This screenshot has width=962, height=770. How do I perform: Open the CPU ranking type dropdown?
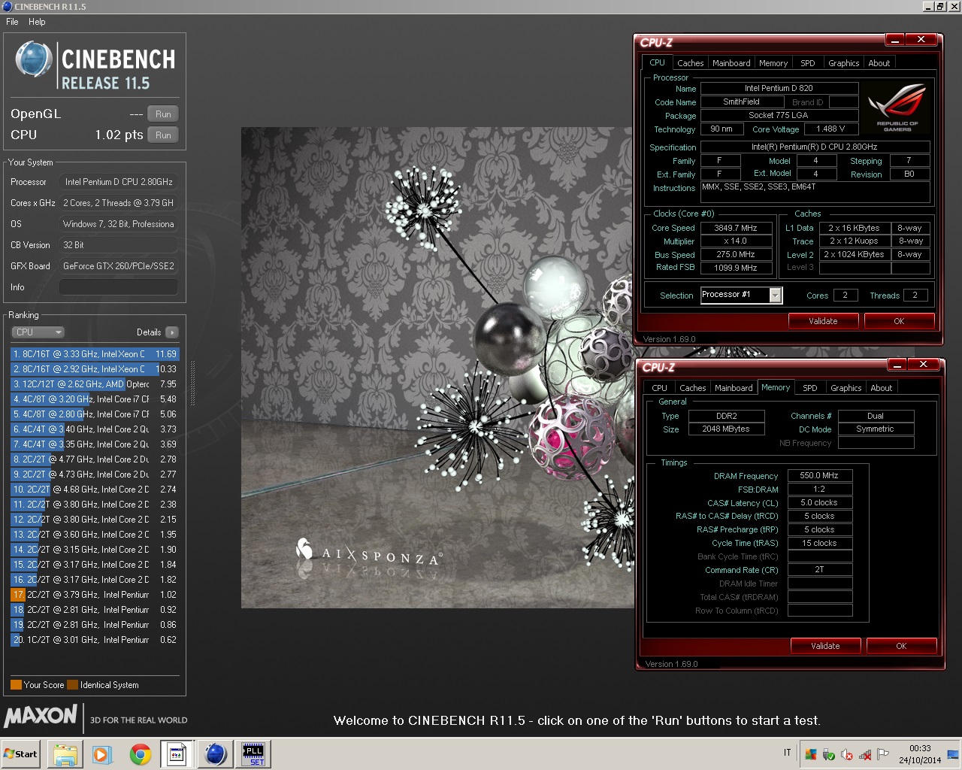[38, 332]
